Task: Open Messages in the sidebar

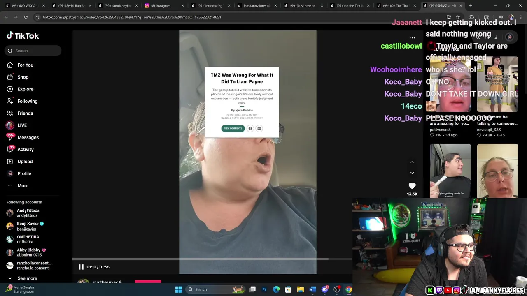Action: [x=28, y=137]
